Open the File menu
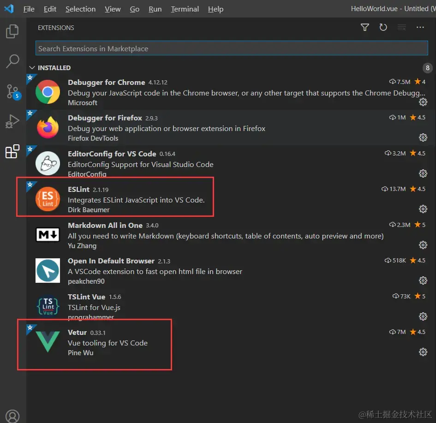Screen dimensions: 436x423 coord(29,9)
